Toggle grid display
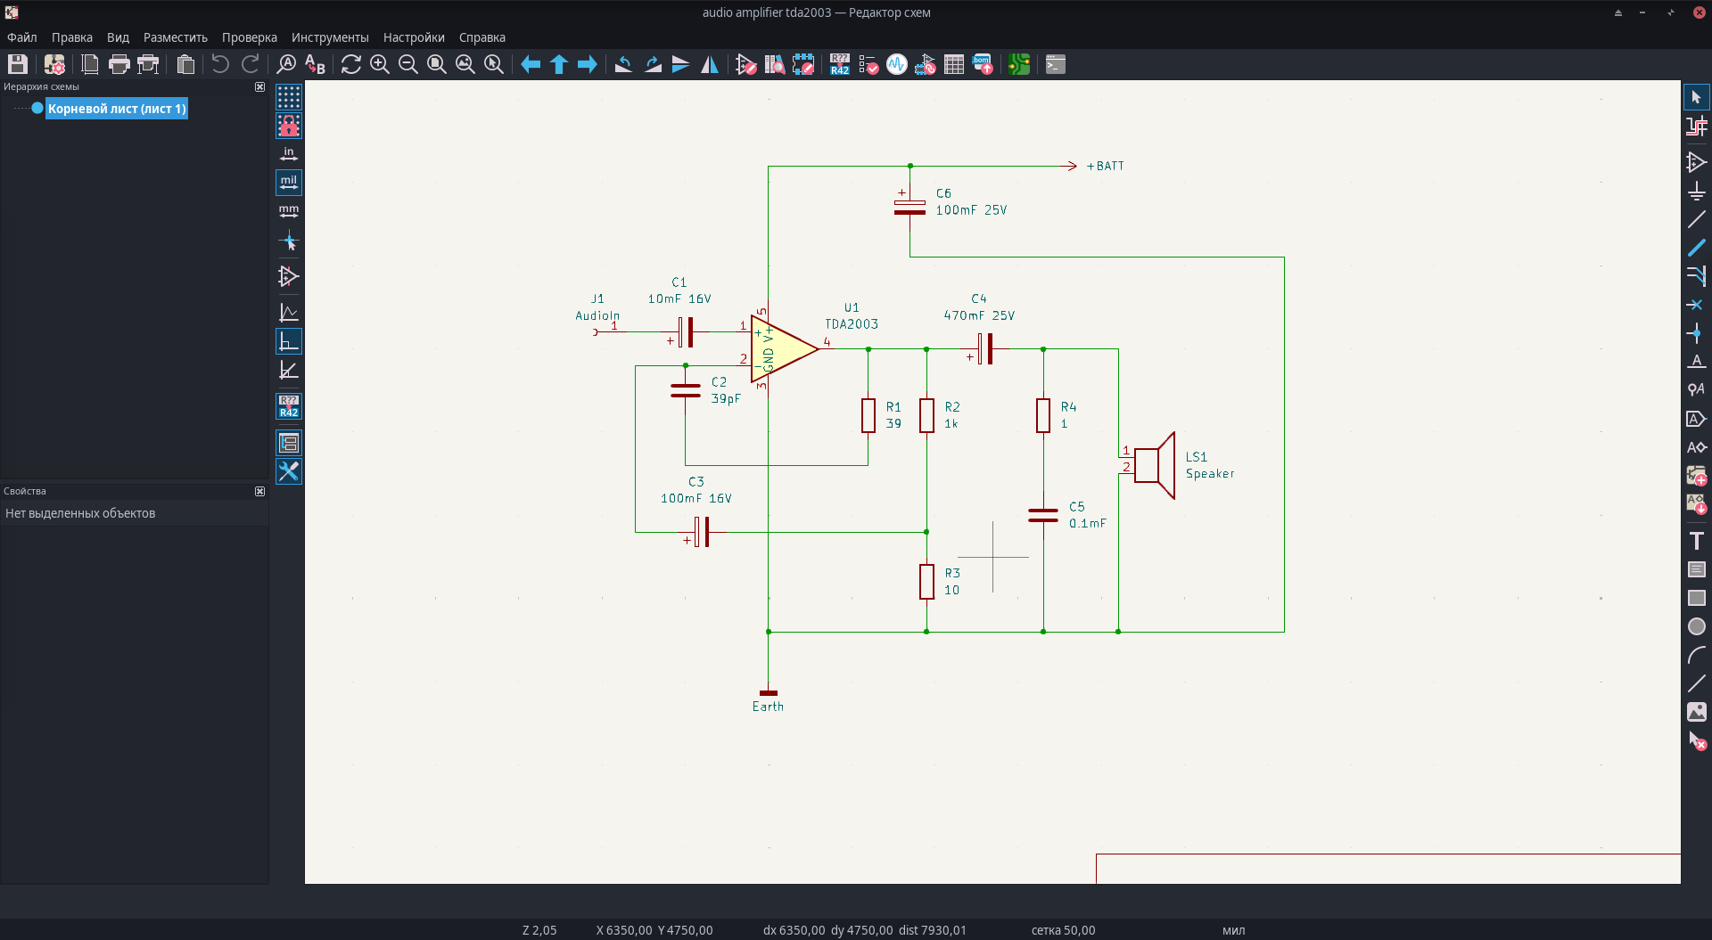Image resolution: width=1712 pixels, height=940 pixels. pyautogui.click(x=289, y=96)
